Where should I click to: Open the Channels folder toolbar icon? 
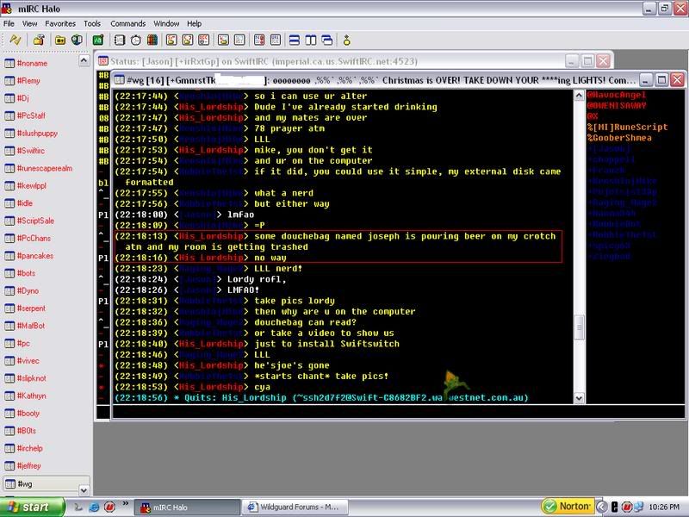click(60, 40)
